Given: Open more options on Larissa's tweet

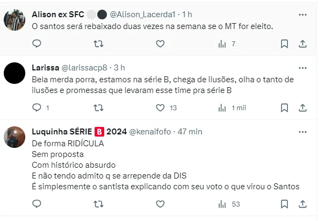Looking at the screenshot, I should [303, 68].
